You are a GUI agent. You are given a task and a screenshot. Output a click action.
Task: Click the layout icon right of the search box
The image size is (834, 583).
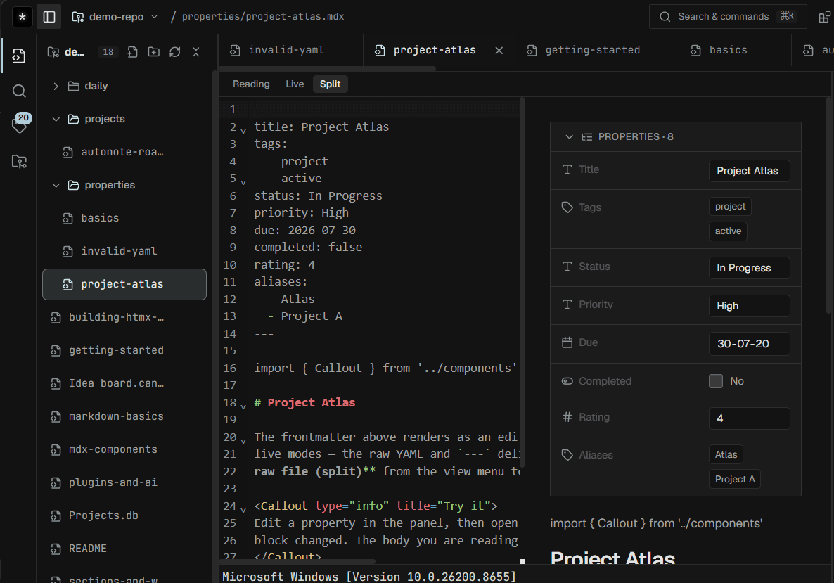824,17
